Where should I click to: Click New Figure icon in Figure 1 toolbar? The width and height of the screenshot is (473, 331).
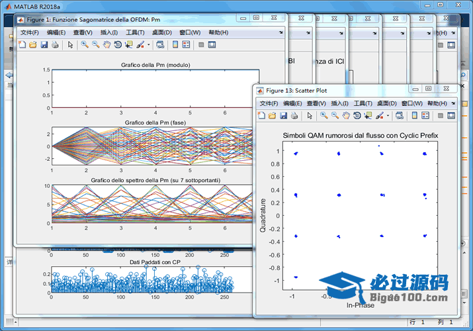22,44
